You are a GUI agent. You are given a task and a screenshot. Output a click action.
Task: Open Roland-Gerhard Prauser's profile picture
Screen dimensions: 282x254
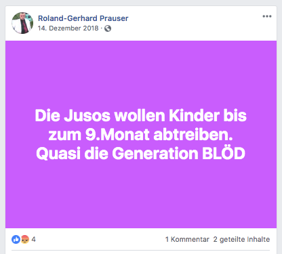pos(22,23)
